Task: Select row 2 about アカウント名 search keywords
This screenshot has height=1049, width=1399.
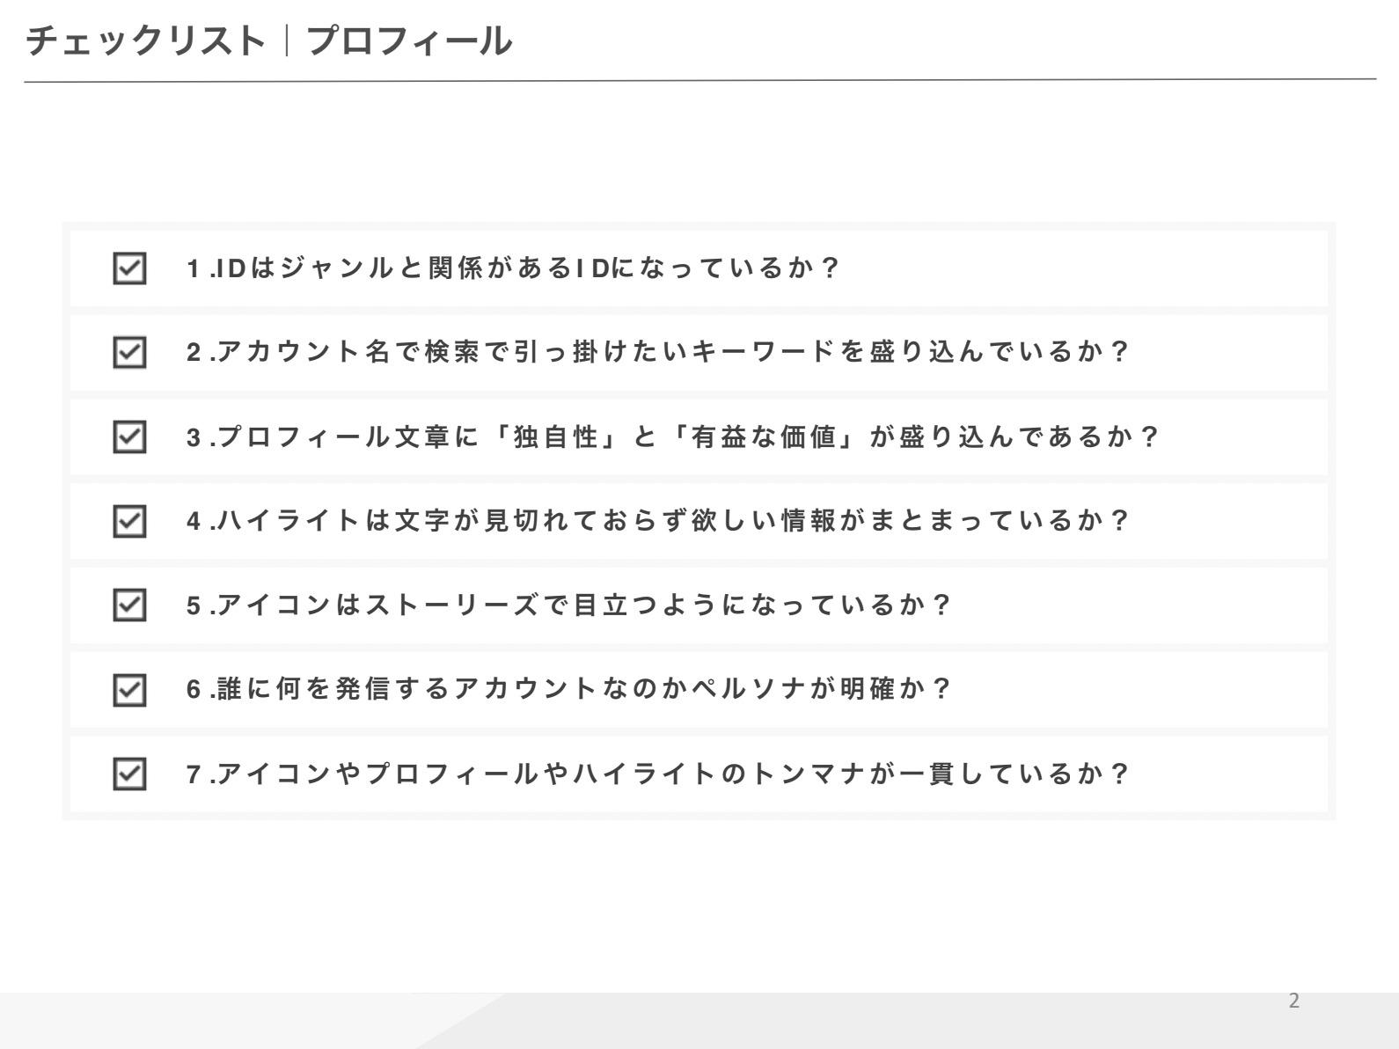Action: point(699,352)
